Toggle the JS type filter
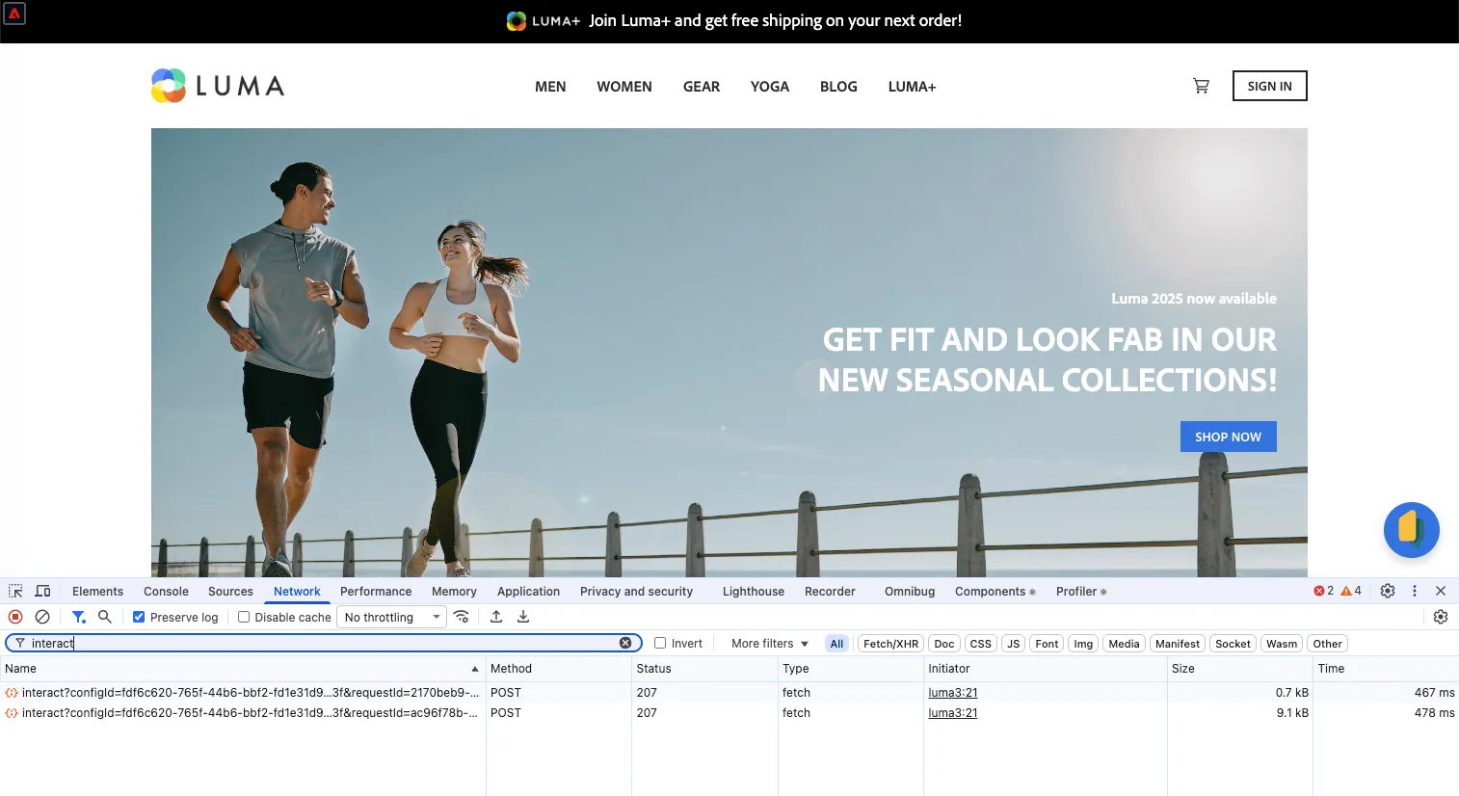 click(1013, 644)
